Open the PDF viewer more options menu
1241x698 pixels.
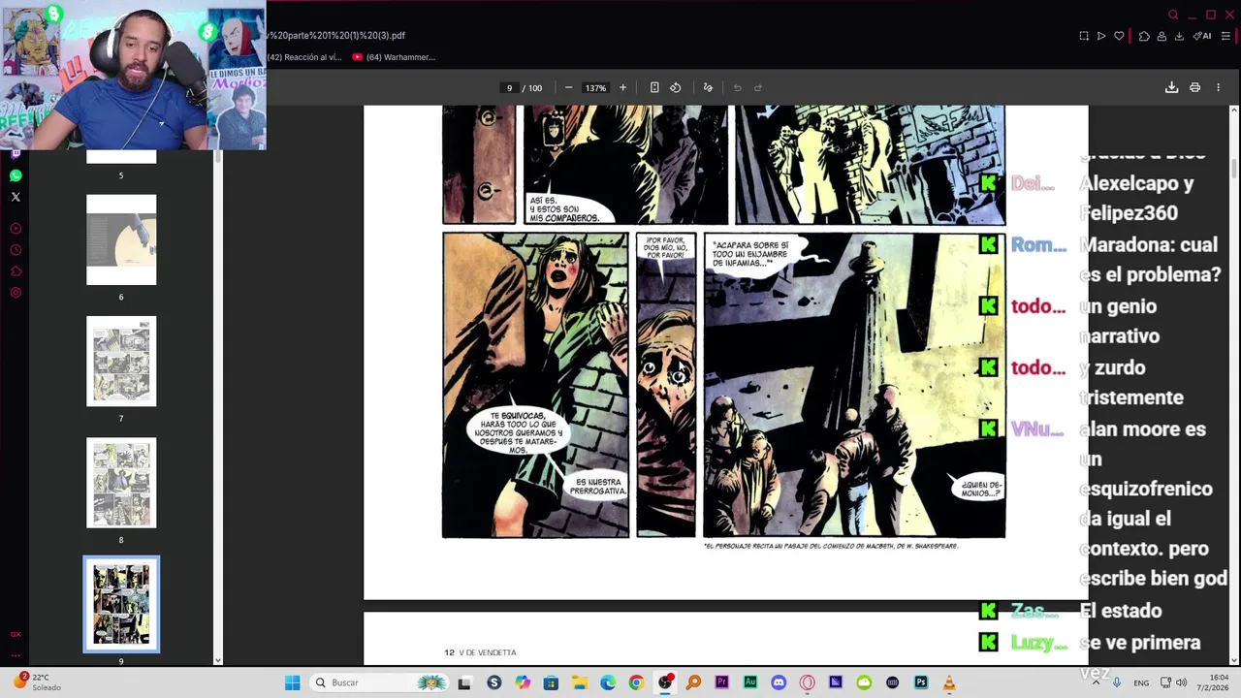(x=1219, y=87)
